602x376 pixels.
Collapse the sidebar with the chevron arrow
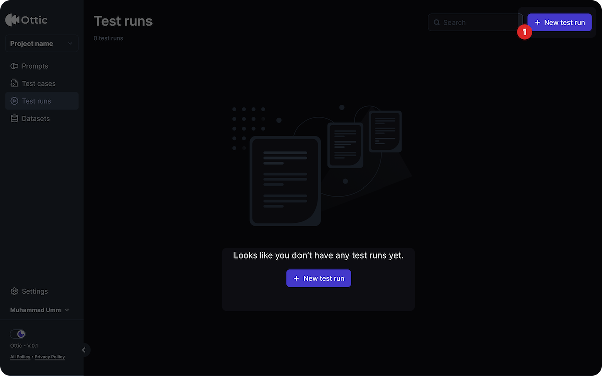pyautogui.click(x=83, y=350)
